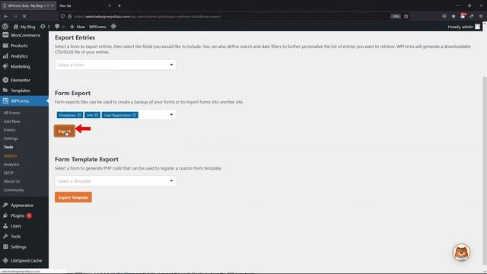Expand the Form Export forms dropdown arrow
Viewport: 487px width, 274px height.
click(x=171, y=115)
